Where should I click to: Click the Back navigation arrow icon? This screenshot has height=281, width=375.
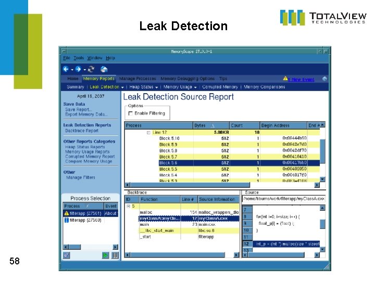tap(66, 69)
